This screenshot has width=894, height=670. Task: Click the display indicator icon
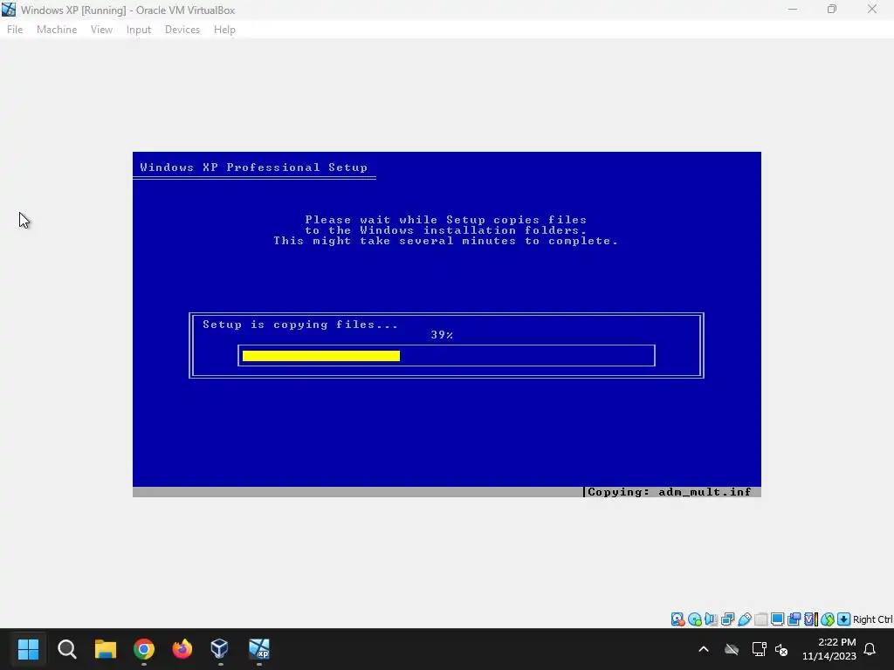pos(777,619)
